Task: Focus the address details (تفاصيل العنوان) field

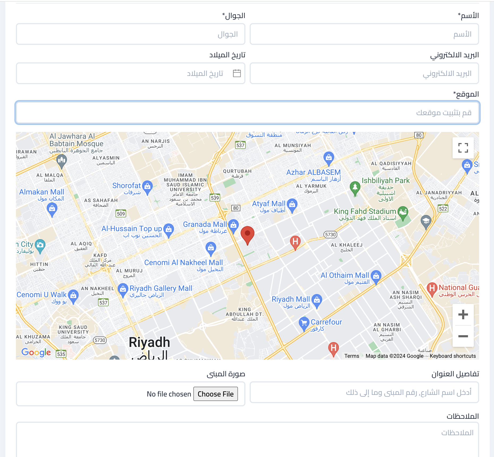Action: [364, 392]
